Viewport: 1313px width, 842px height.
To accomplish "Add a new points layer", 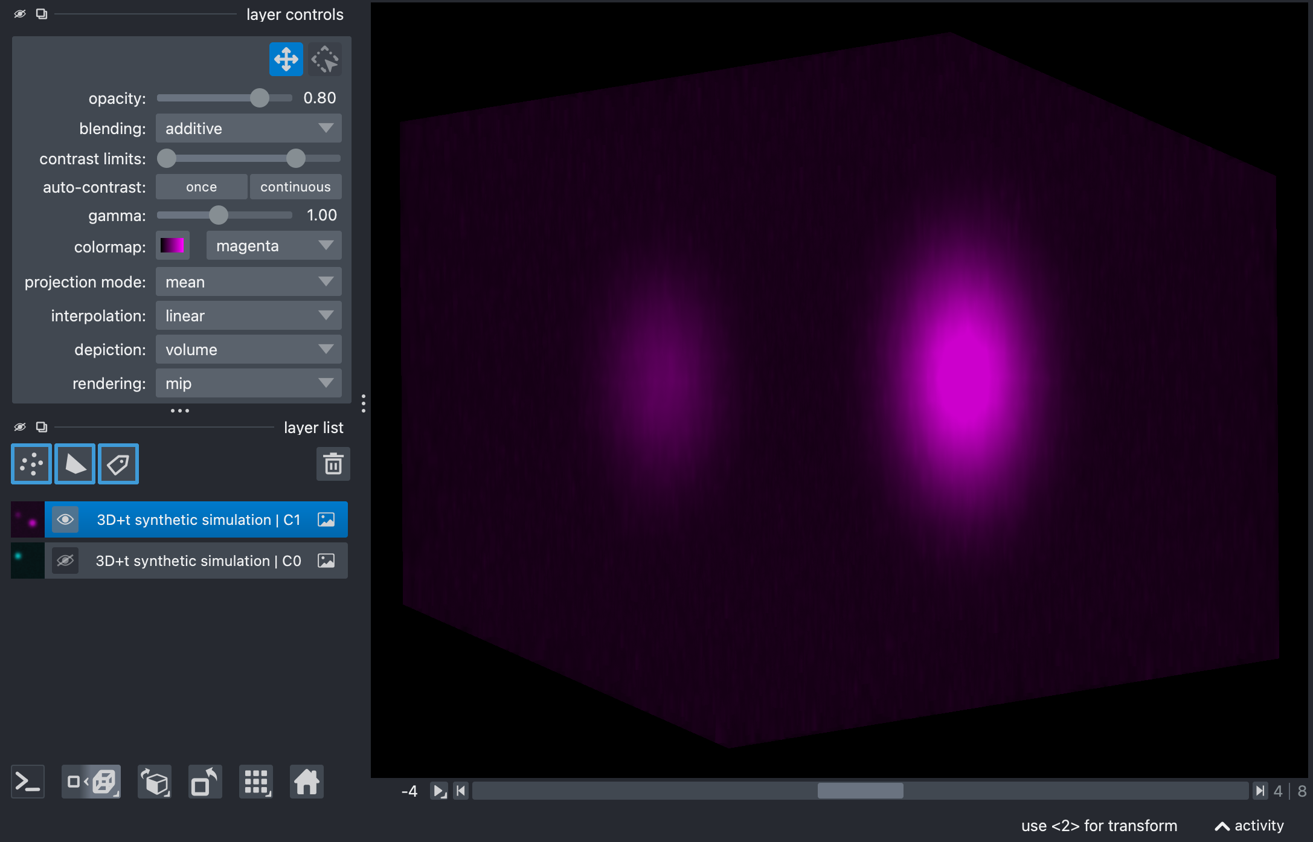I will tap(31, 464).
